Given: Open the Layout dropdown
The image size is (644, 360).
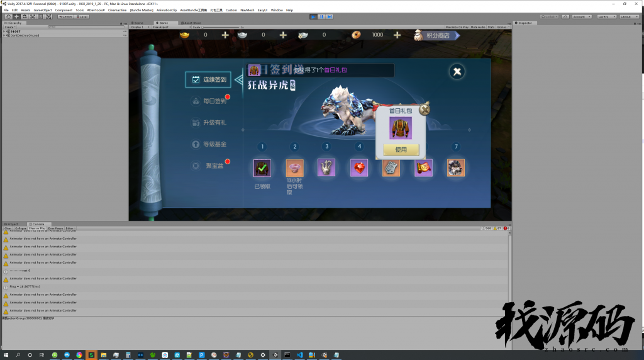Looking at the screenshot, I should (629, 16).
